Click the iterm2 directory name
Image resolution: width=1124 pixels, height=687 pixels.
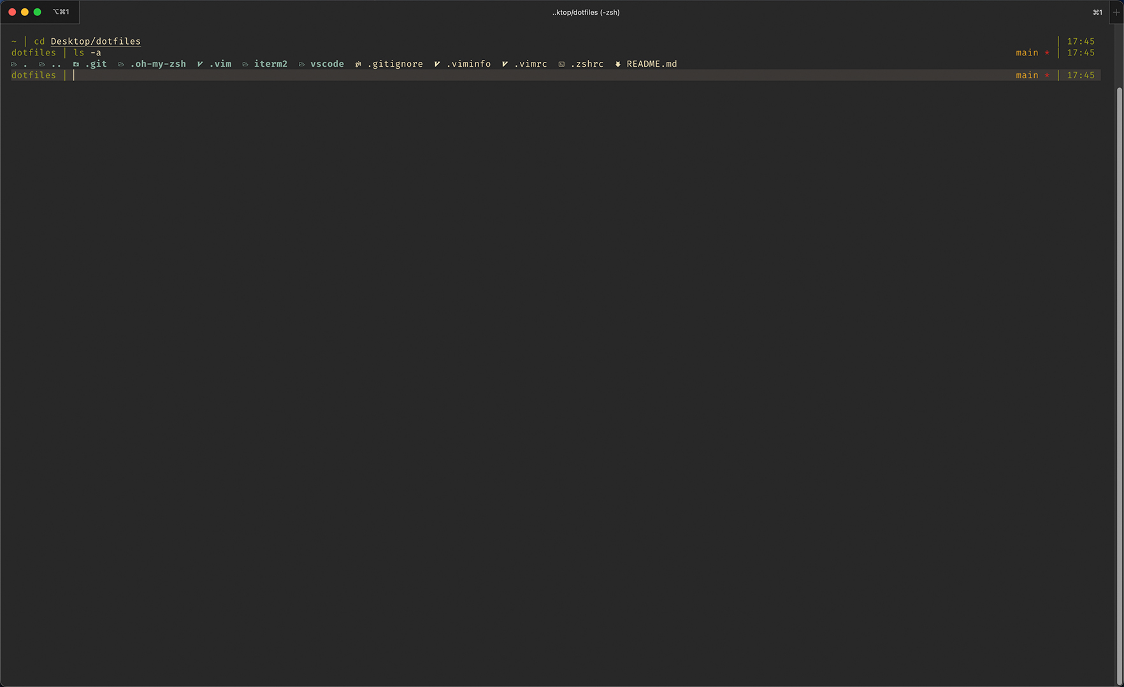click(x=271, y=64)
